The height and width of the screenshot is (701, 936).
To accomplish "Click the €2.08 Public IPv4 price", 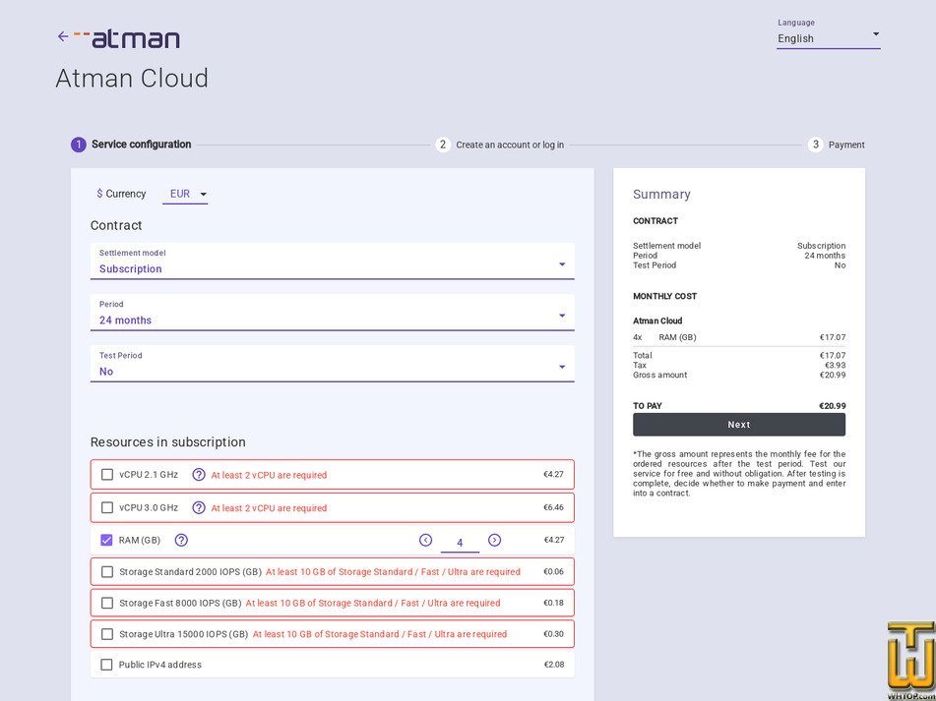I will [x=554, y=664].
